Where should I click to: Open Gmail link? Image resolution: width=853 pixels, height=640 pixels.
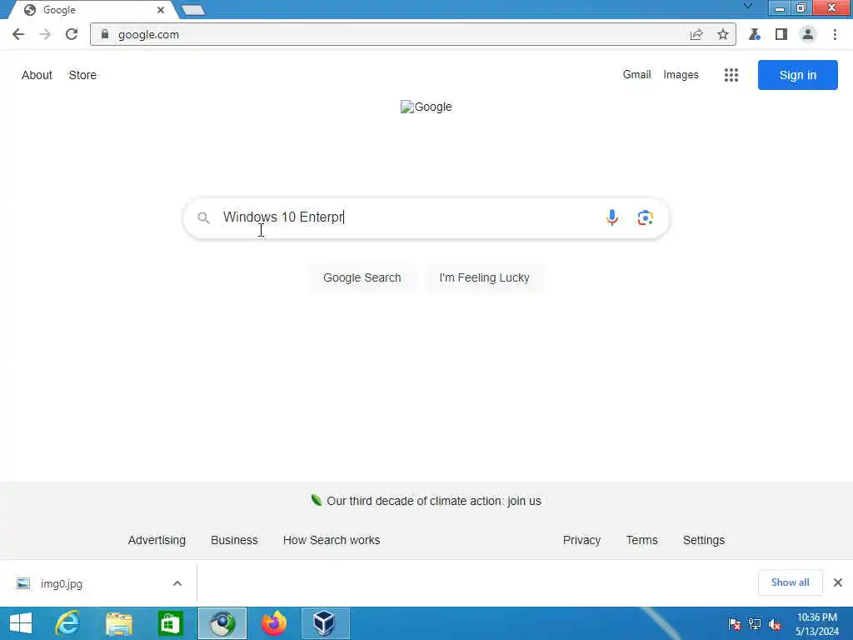(x=636, y=74)
